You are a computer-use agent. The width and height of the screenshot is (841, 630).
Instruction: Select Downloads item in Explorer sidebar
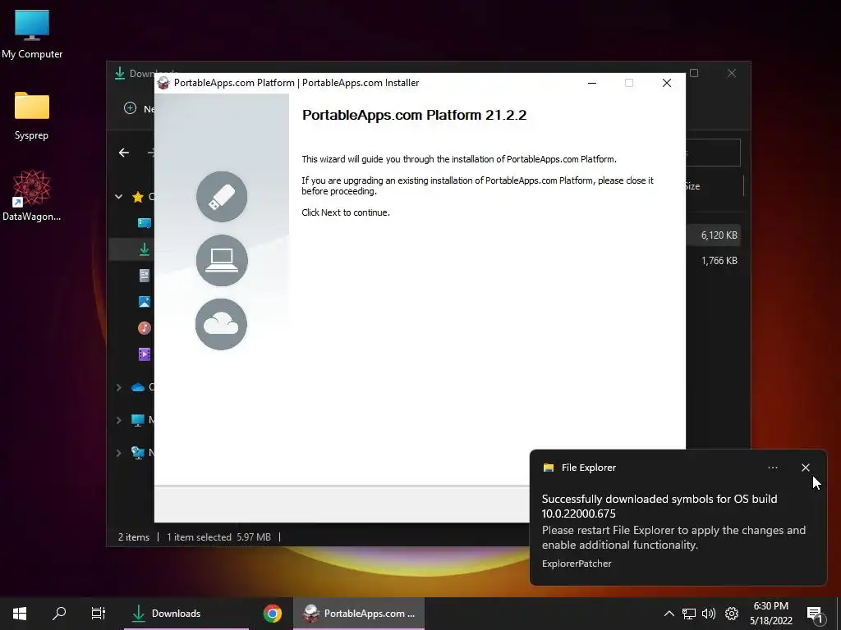tap(145, 249)
